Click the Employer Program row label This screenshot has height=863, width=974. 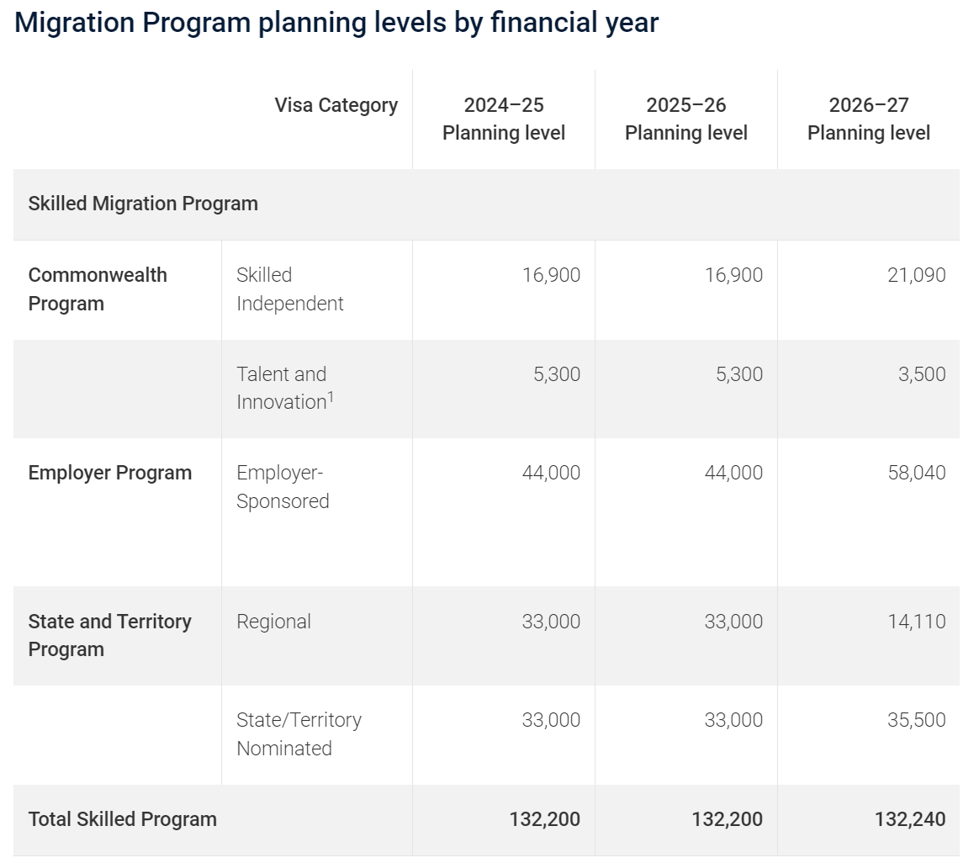tap(110, 473)
